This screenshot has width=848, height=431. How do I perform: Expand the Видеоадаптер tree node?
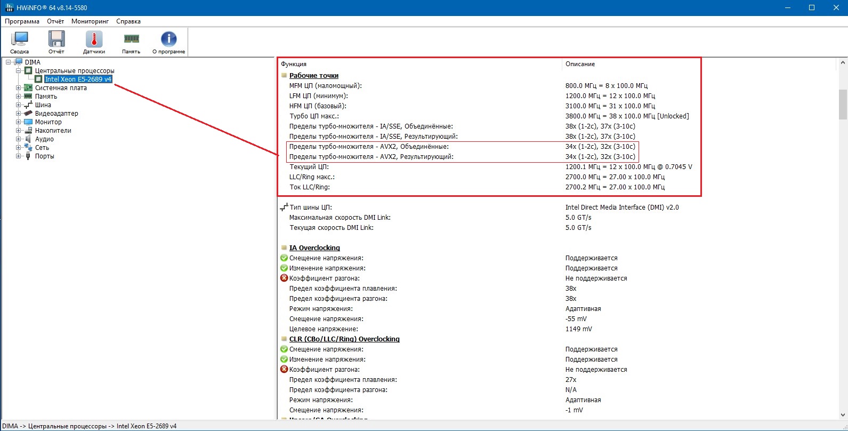19,113
